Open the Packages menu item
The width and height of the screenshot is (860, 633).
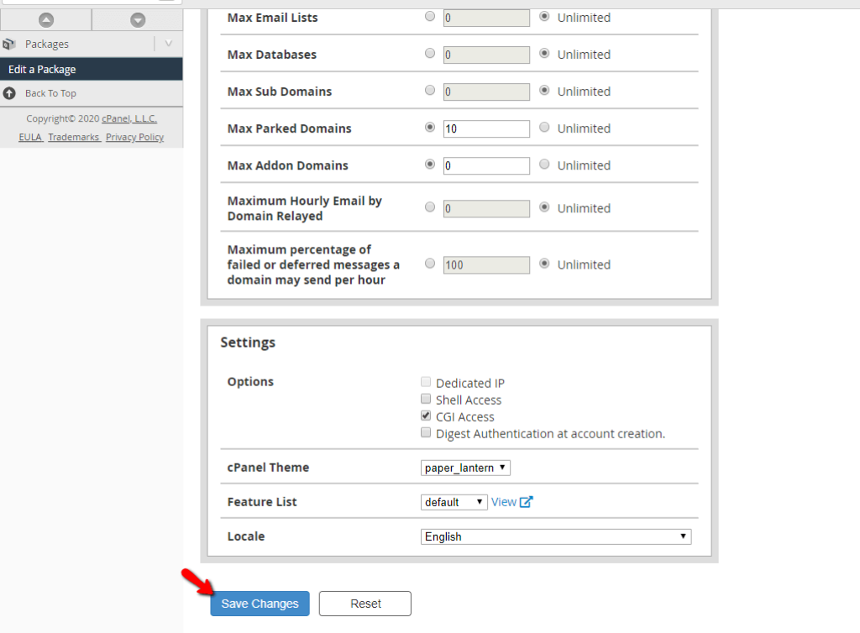tap(47, 44)
